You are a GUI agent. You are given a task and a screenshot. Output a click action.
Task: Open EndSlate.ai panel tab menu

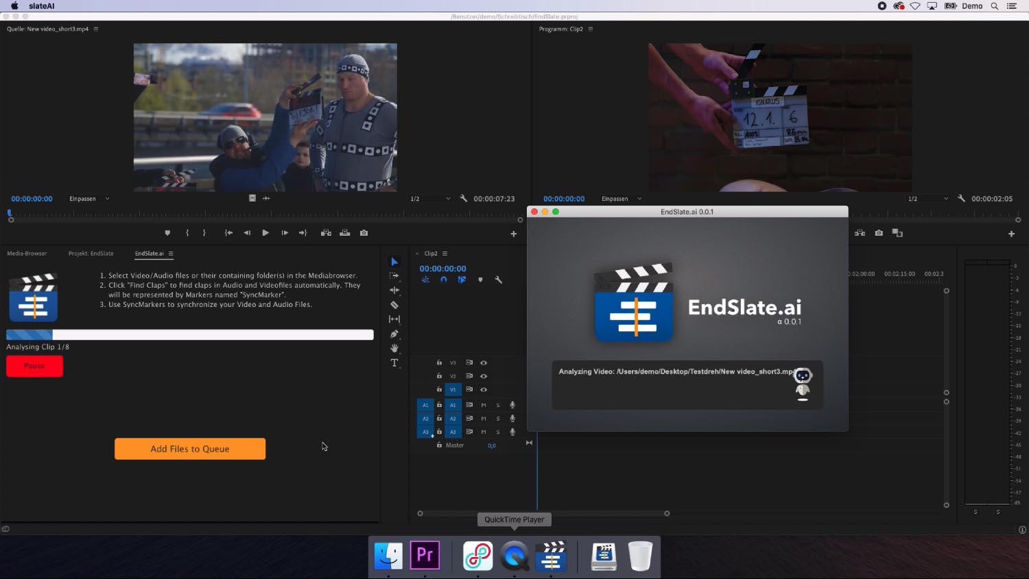pos(171,254)
